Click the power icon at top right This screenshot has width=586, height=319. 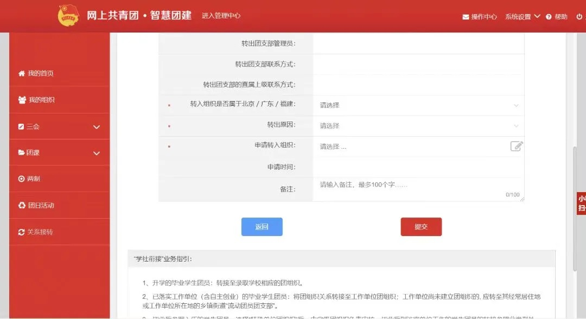click(x=579, y=17)
